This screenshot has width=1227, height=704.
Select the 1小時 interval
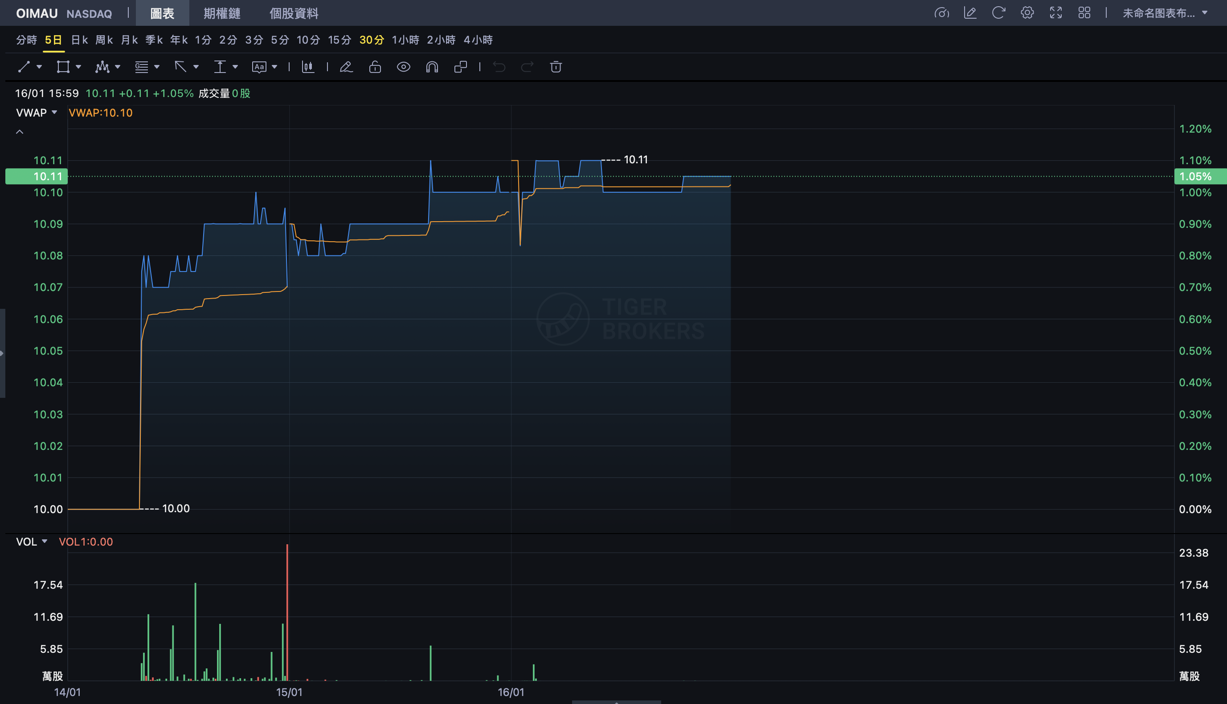[x=405, y=40]
